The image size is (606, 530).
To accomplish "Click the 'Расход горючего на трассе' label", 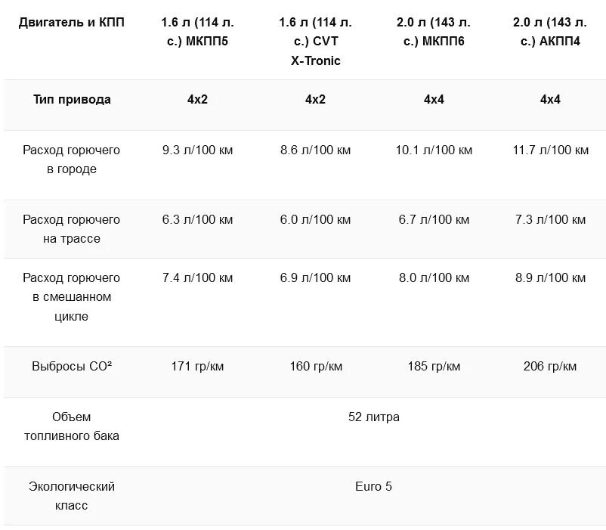I will coord(71,229).
